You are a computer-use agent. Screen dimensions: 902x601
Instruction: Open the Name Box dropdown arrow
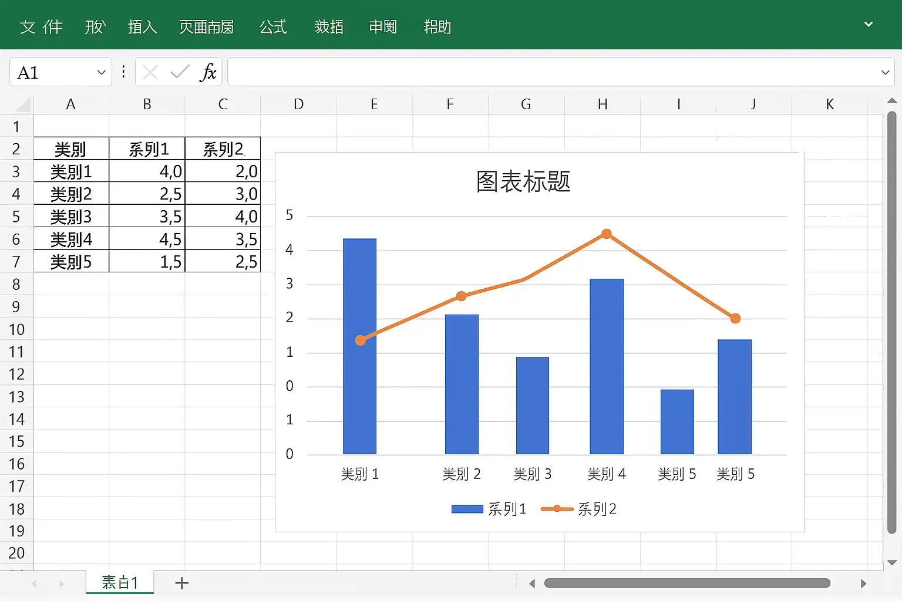[101, 72]
